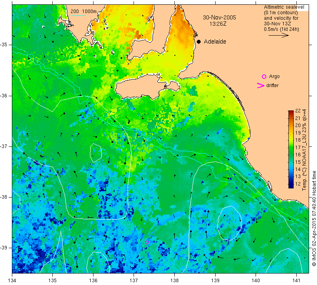
Task: Click the latitude axis label -35
Action: (4, 45)
